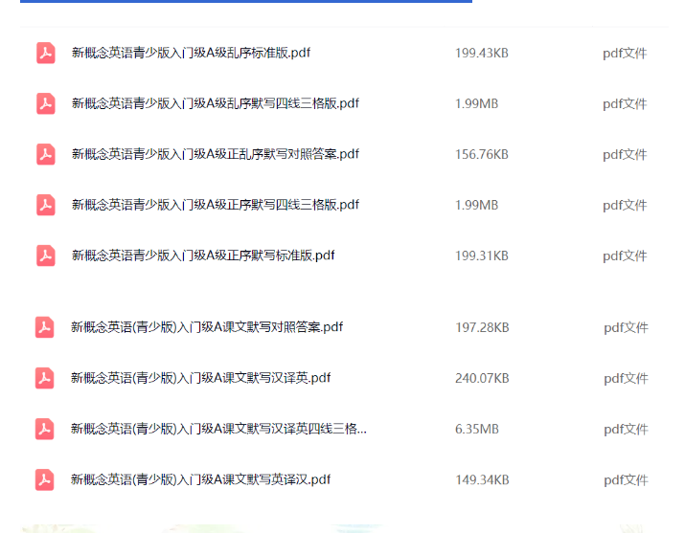Open file 新概念英语青少版入门级A级乱序标准版.pdf

coord(191,53)
